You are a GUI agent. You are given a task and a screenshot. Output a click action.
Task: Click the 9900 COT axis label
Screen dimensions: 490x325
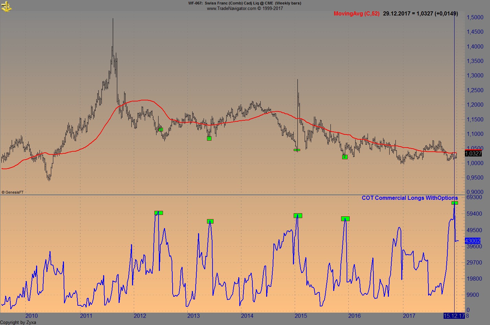click(x=472, y=295)
